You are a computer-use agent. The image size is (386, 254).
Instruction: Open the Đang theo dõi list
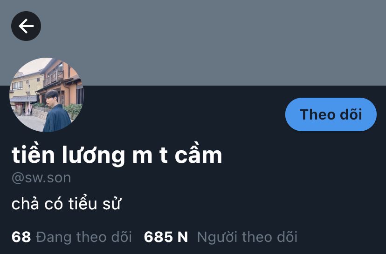84,237
